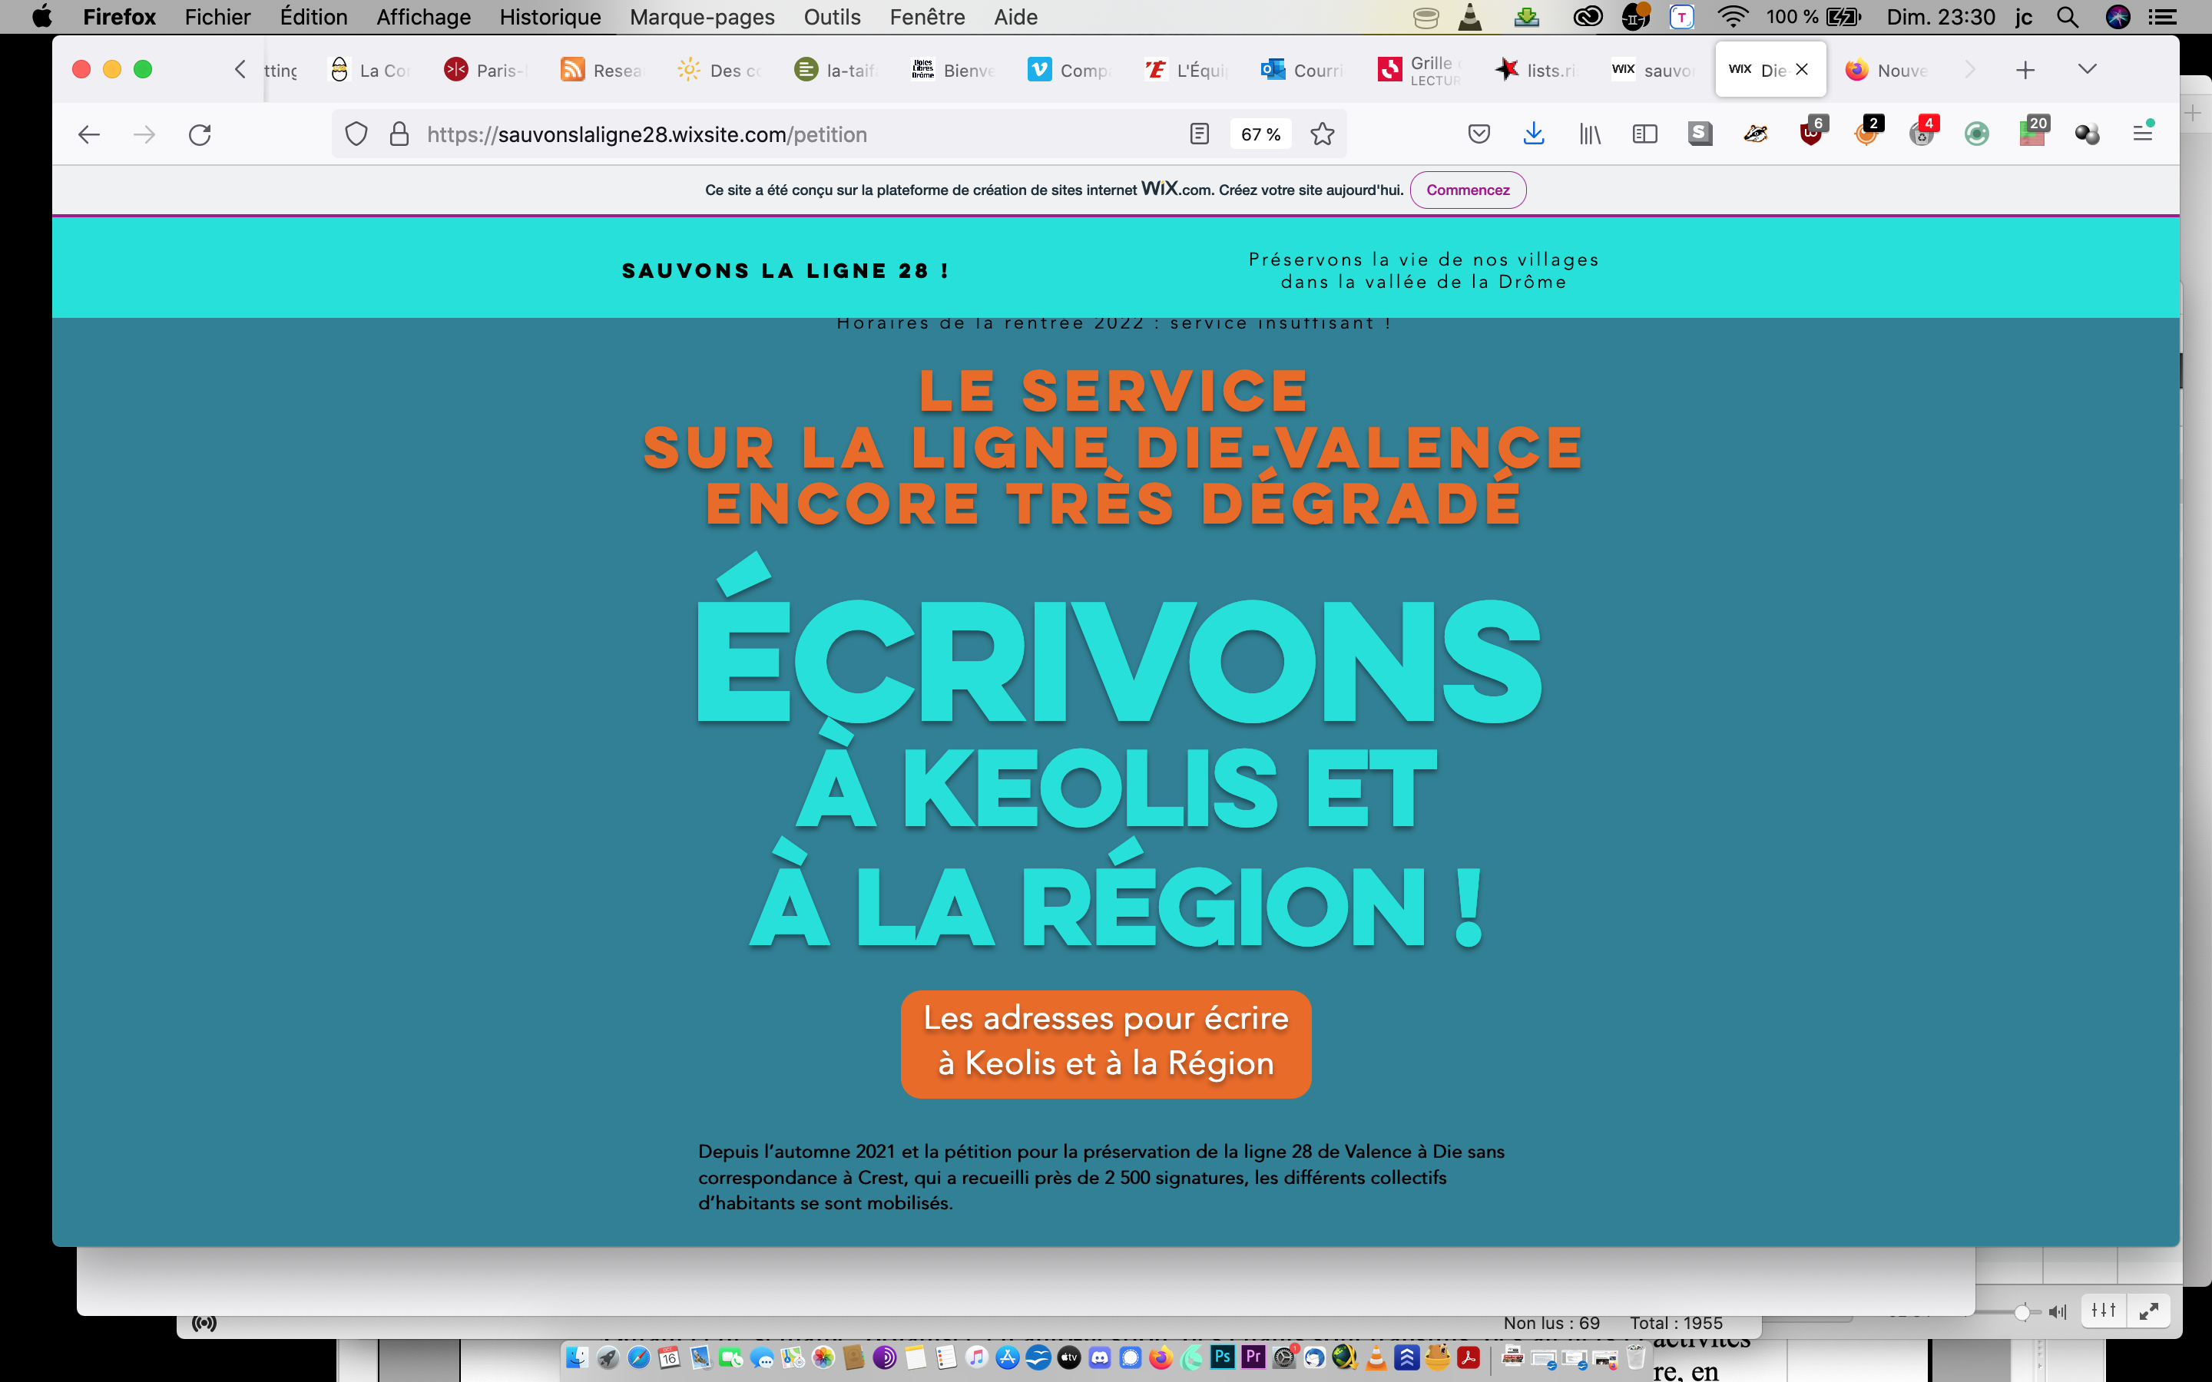Open a new tab with the plus button
The image size is (2212, 1382).
[x=2025, y=69]
